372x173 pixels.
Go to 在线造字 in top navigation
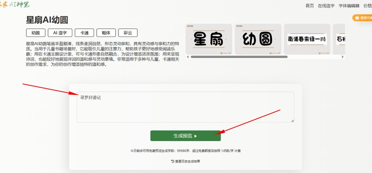pos(326,6)
